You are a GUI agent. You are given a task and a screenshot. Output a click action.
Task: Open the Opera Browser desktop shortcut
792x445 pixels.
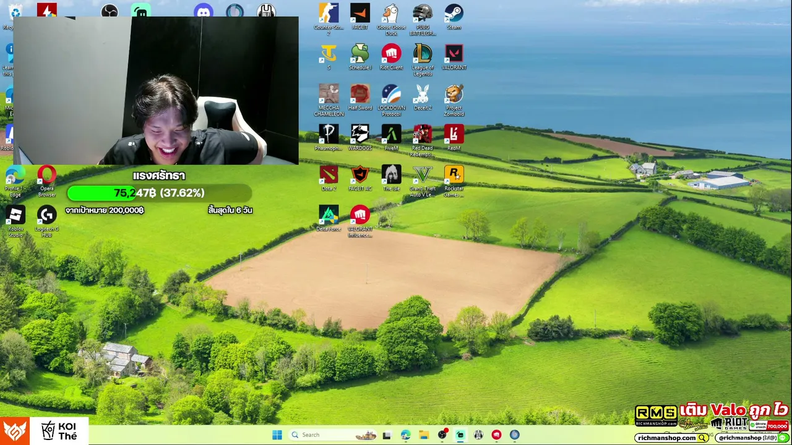click(46, 181)
